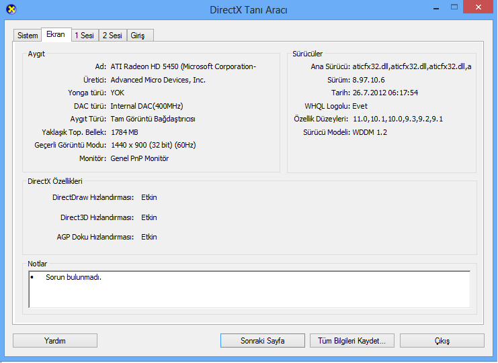Click the 'DirectX Özellikleri' group heading

(55, 181)
